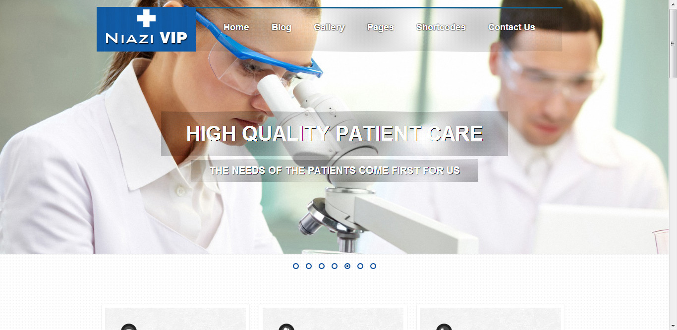The image size is (677, 330).
Task: Click the first feature box icon
Action: click(x=129, y=327)
